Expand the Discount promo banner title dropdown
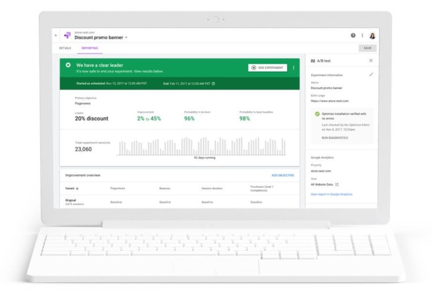The width and height of the screenshot is (432, 297). tap(126, 38)
